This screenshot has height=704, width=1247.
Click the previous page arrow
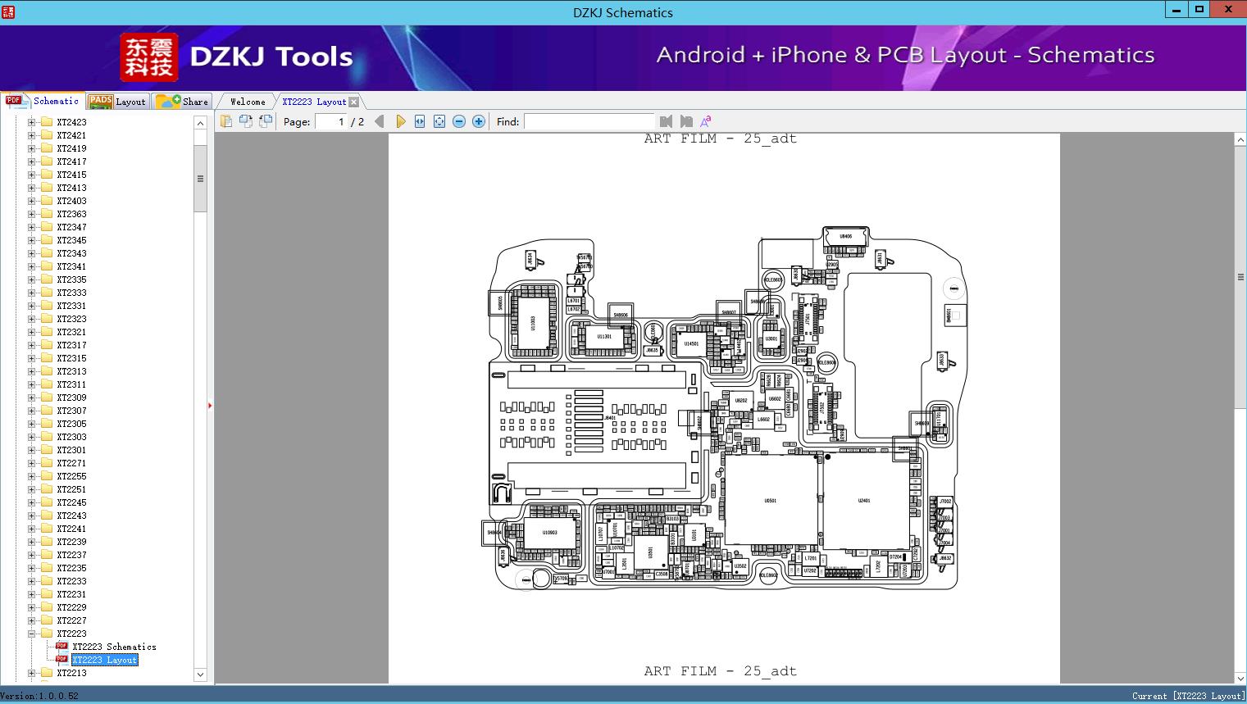tap(379, 121)
